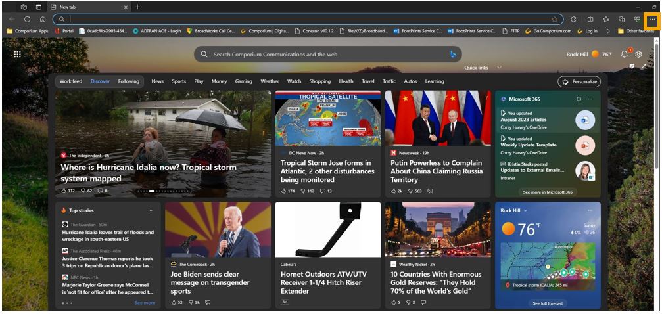Open the Workspaces icon in title bar

click(x=24, y=7)
